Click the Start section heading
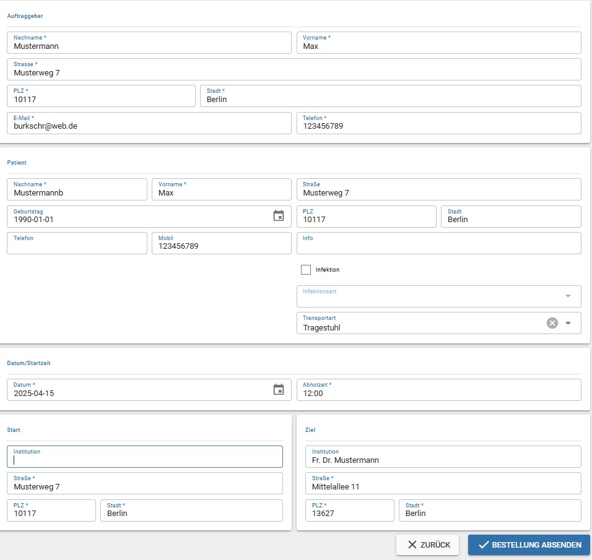 (14, 430)
